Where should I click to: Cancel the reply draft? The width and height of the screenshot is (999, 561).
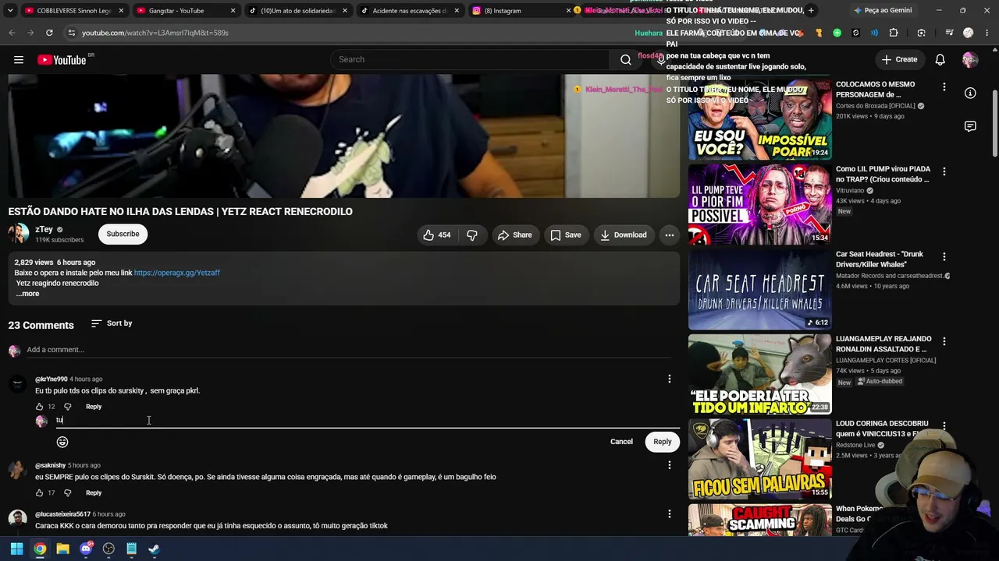(x=621, y=442)
